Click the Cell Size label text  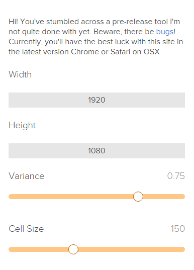pos(26,229)
